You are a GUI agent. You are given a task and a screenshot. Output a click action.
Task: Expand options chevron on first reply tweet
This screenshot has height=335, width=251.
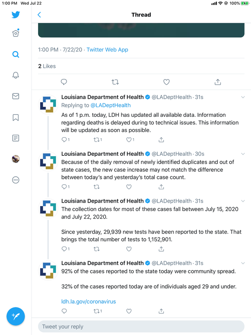(x=243, y=97)
